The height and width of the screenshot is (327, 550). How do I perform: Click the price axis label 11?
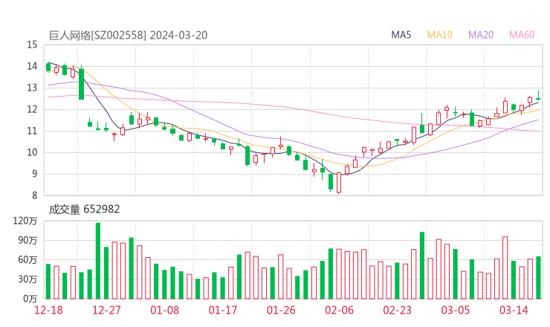[32, 131]
